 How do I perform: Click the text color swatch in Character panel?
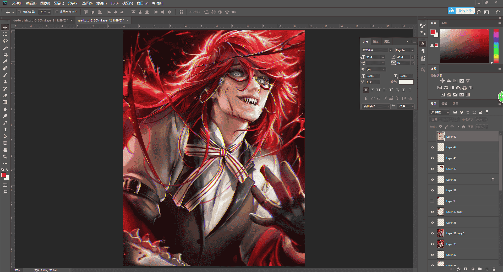coord(406,82)
